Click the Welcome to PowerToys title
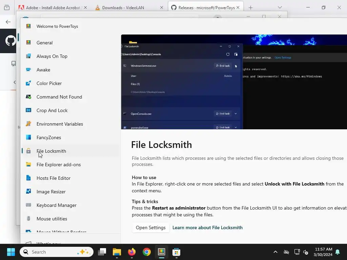The width and height of the screenshot is (347, 260). (57, 26)
